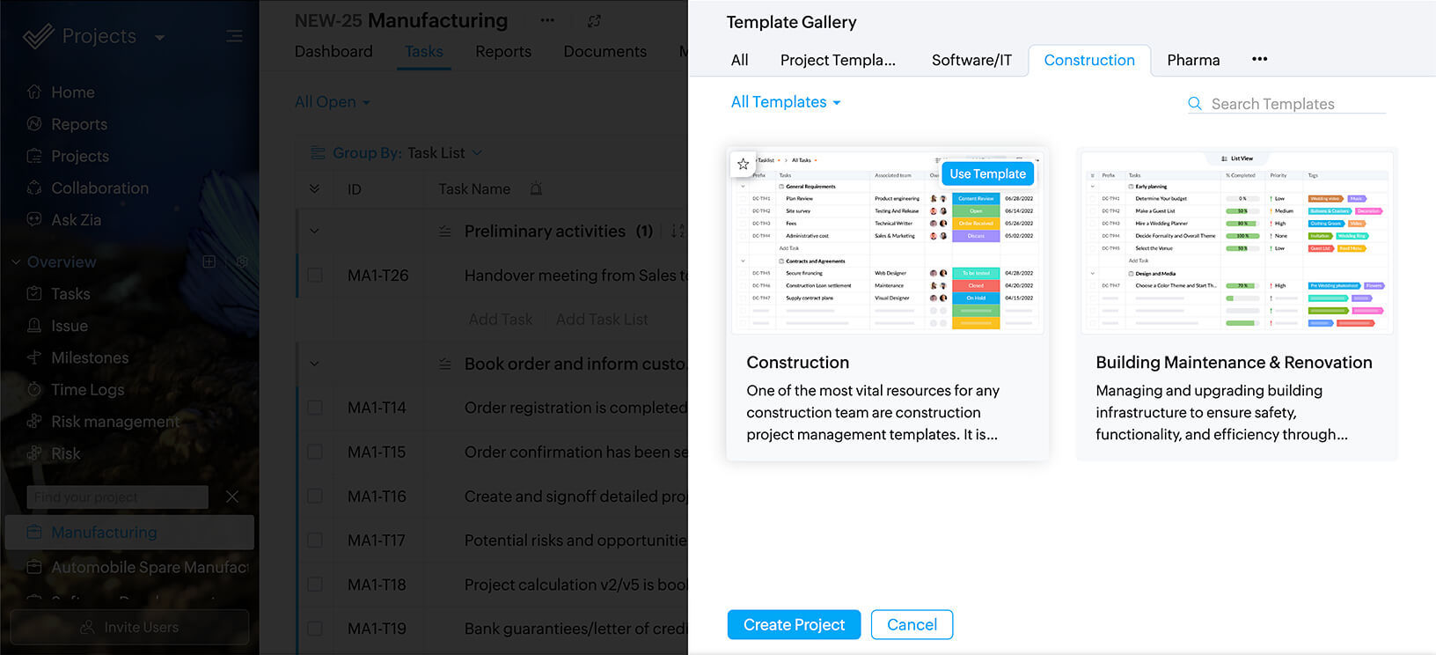The image size is (1436, 655).
Task: Click the refresh icon beside Manufacturing title
Action: [x=593, y=19]
